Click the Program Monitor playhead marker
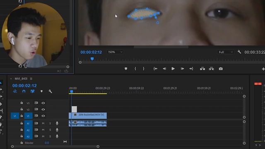The height and width of the screenshot is (149, 265). coord(92,59)
